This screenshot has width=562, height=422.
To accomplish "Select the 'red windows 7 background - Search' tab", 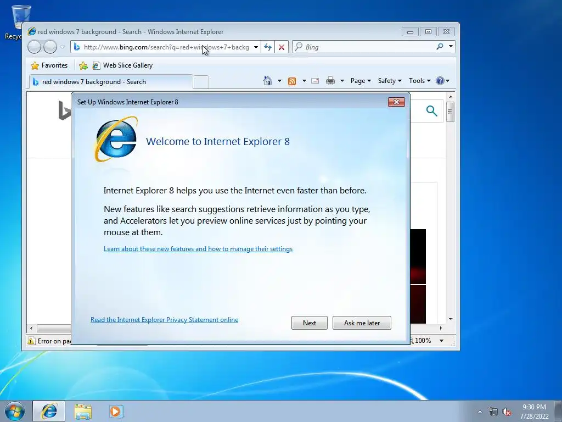I will (111, 82).
